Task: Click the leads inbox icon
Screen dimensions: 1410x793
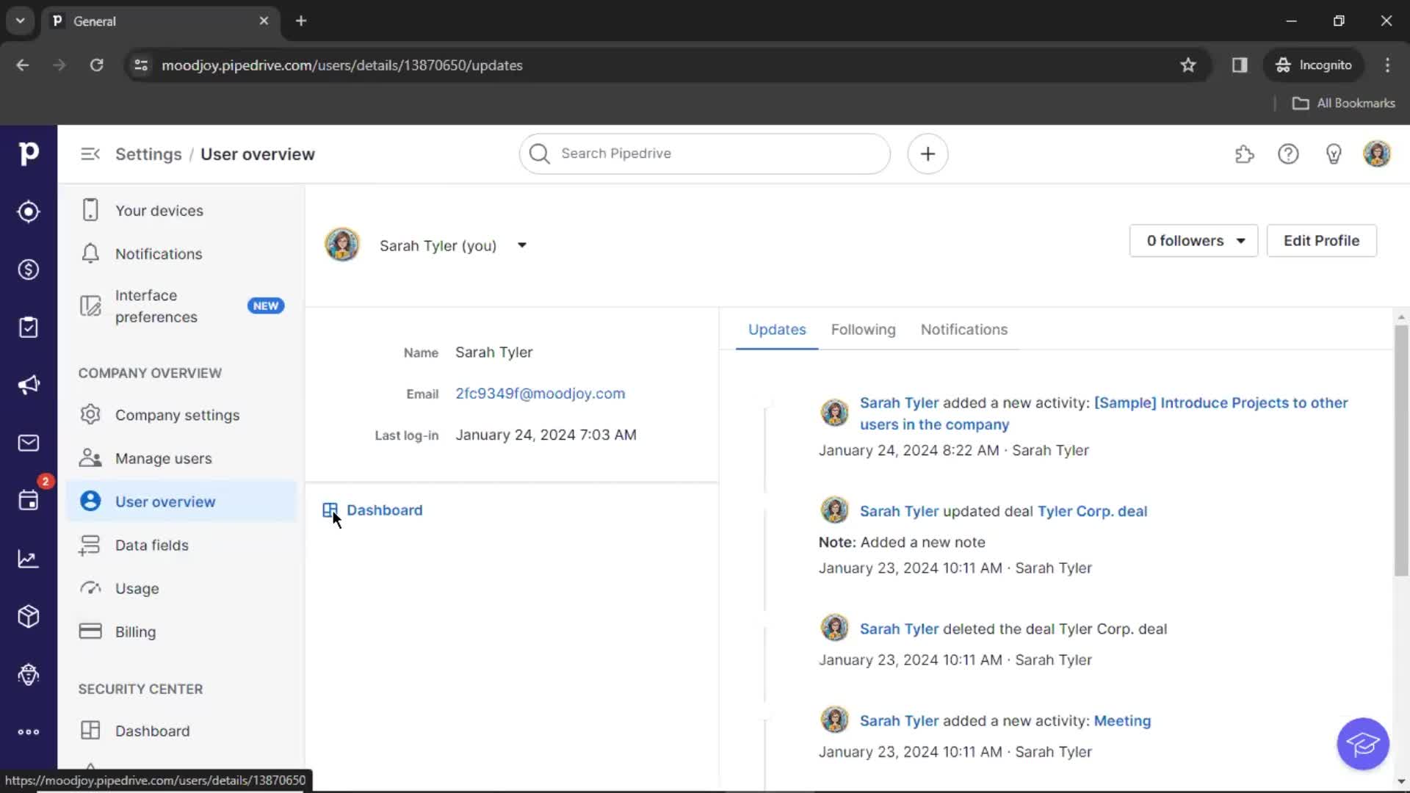Action: (28, 211)
